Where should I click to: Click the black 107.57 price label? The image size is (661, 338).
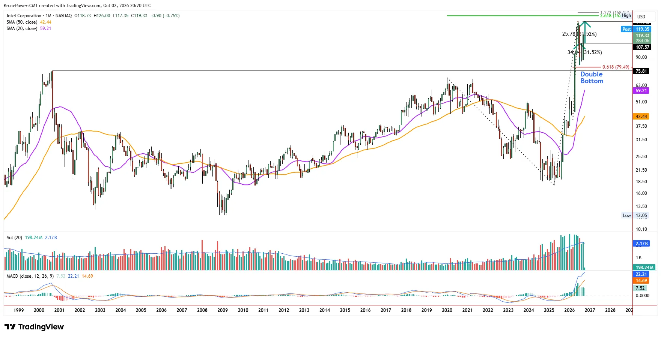click(x=642, y=47)
